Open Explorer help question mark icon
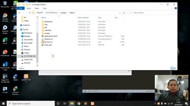190x106 pixels. click(176, 8)
